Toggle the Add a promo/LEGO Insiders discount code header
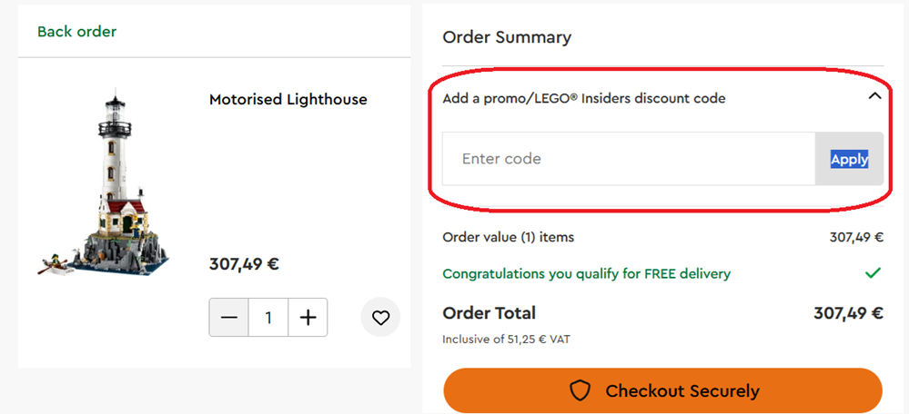The image size is (909, 414). (x=584, y=98)
